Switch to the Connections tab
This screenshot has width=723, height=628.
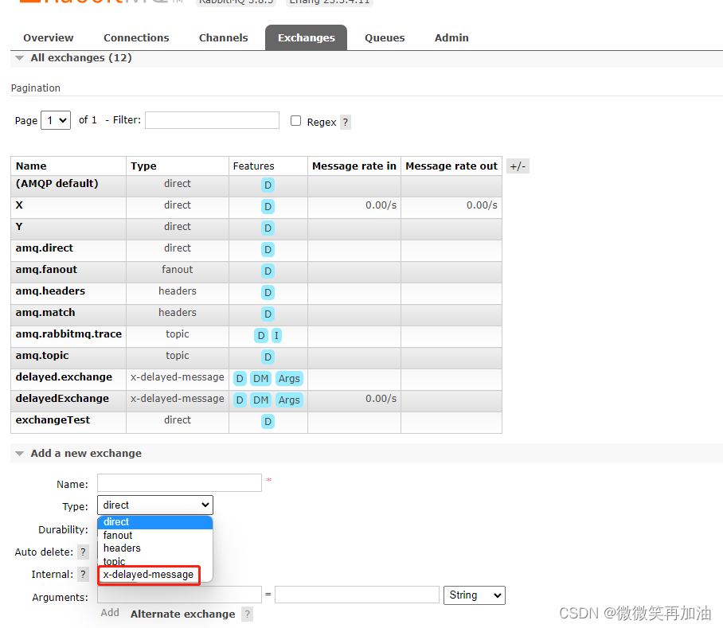(x=136, y=37)
